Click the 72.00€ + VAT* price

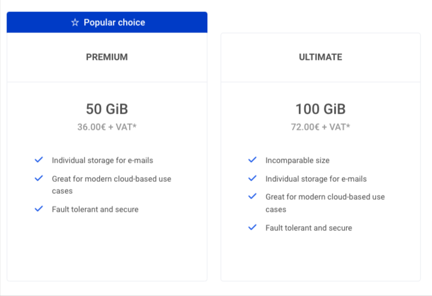coord(321,127)
